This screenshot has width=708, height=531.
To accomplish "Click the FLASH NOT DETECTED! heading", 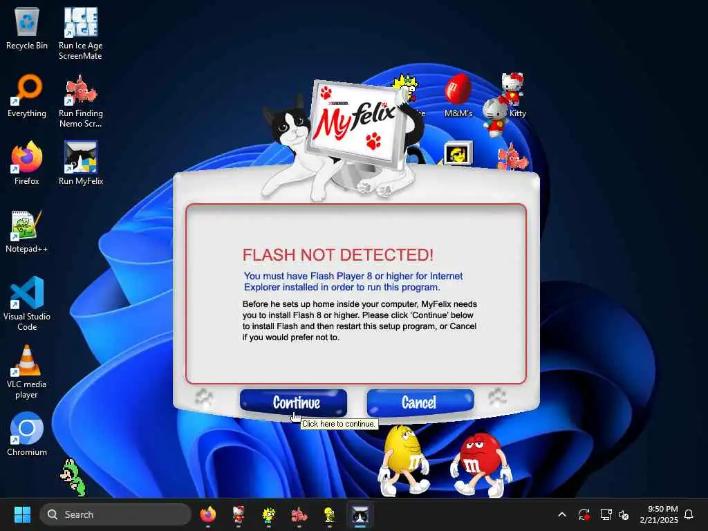I will pos(337,254).
